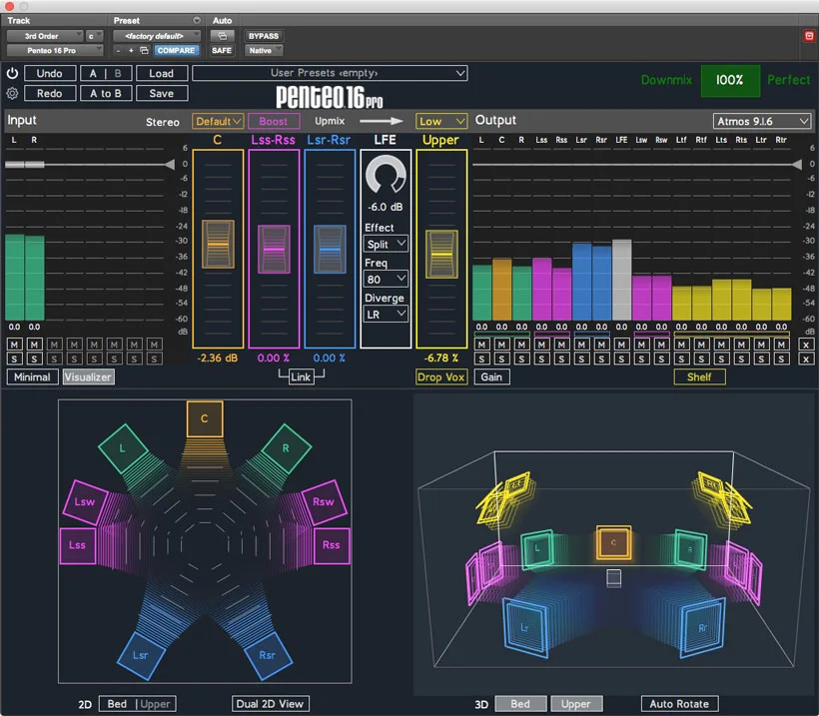Viewport: 819px width, 716px height.
Task: Mute the input L channel
Action: pyautogui.click(x=14, y=345)
